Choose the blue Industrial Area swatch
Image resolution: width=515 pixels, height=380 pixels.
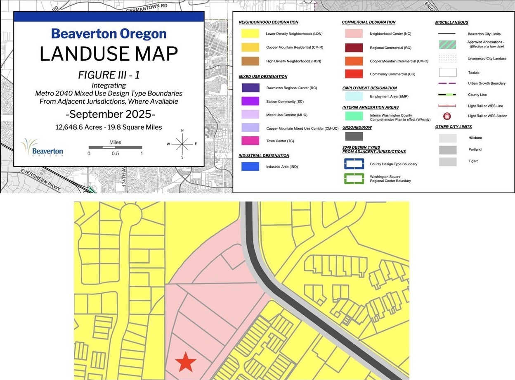click(250, 166)
